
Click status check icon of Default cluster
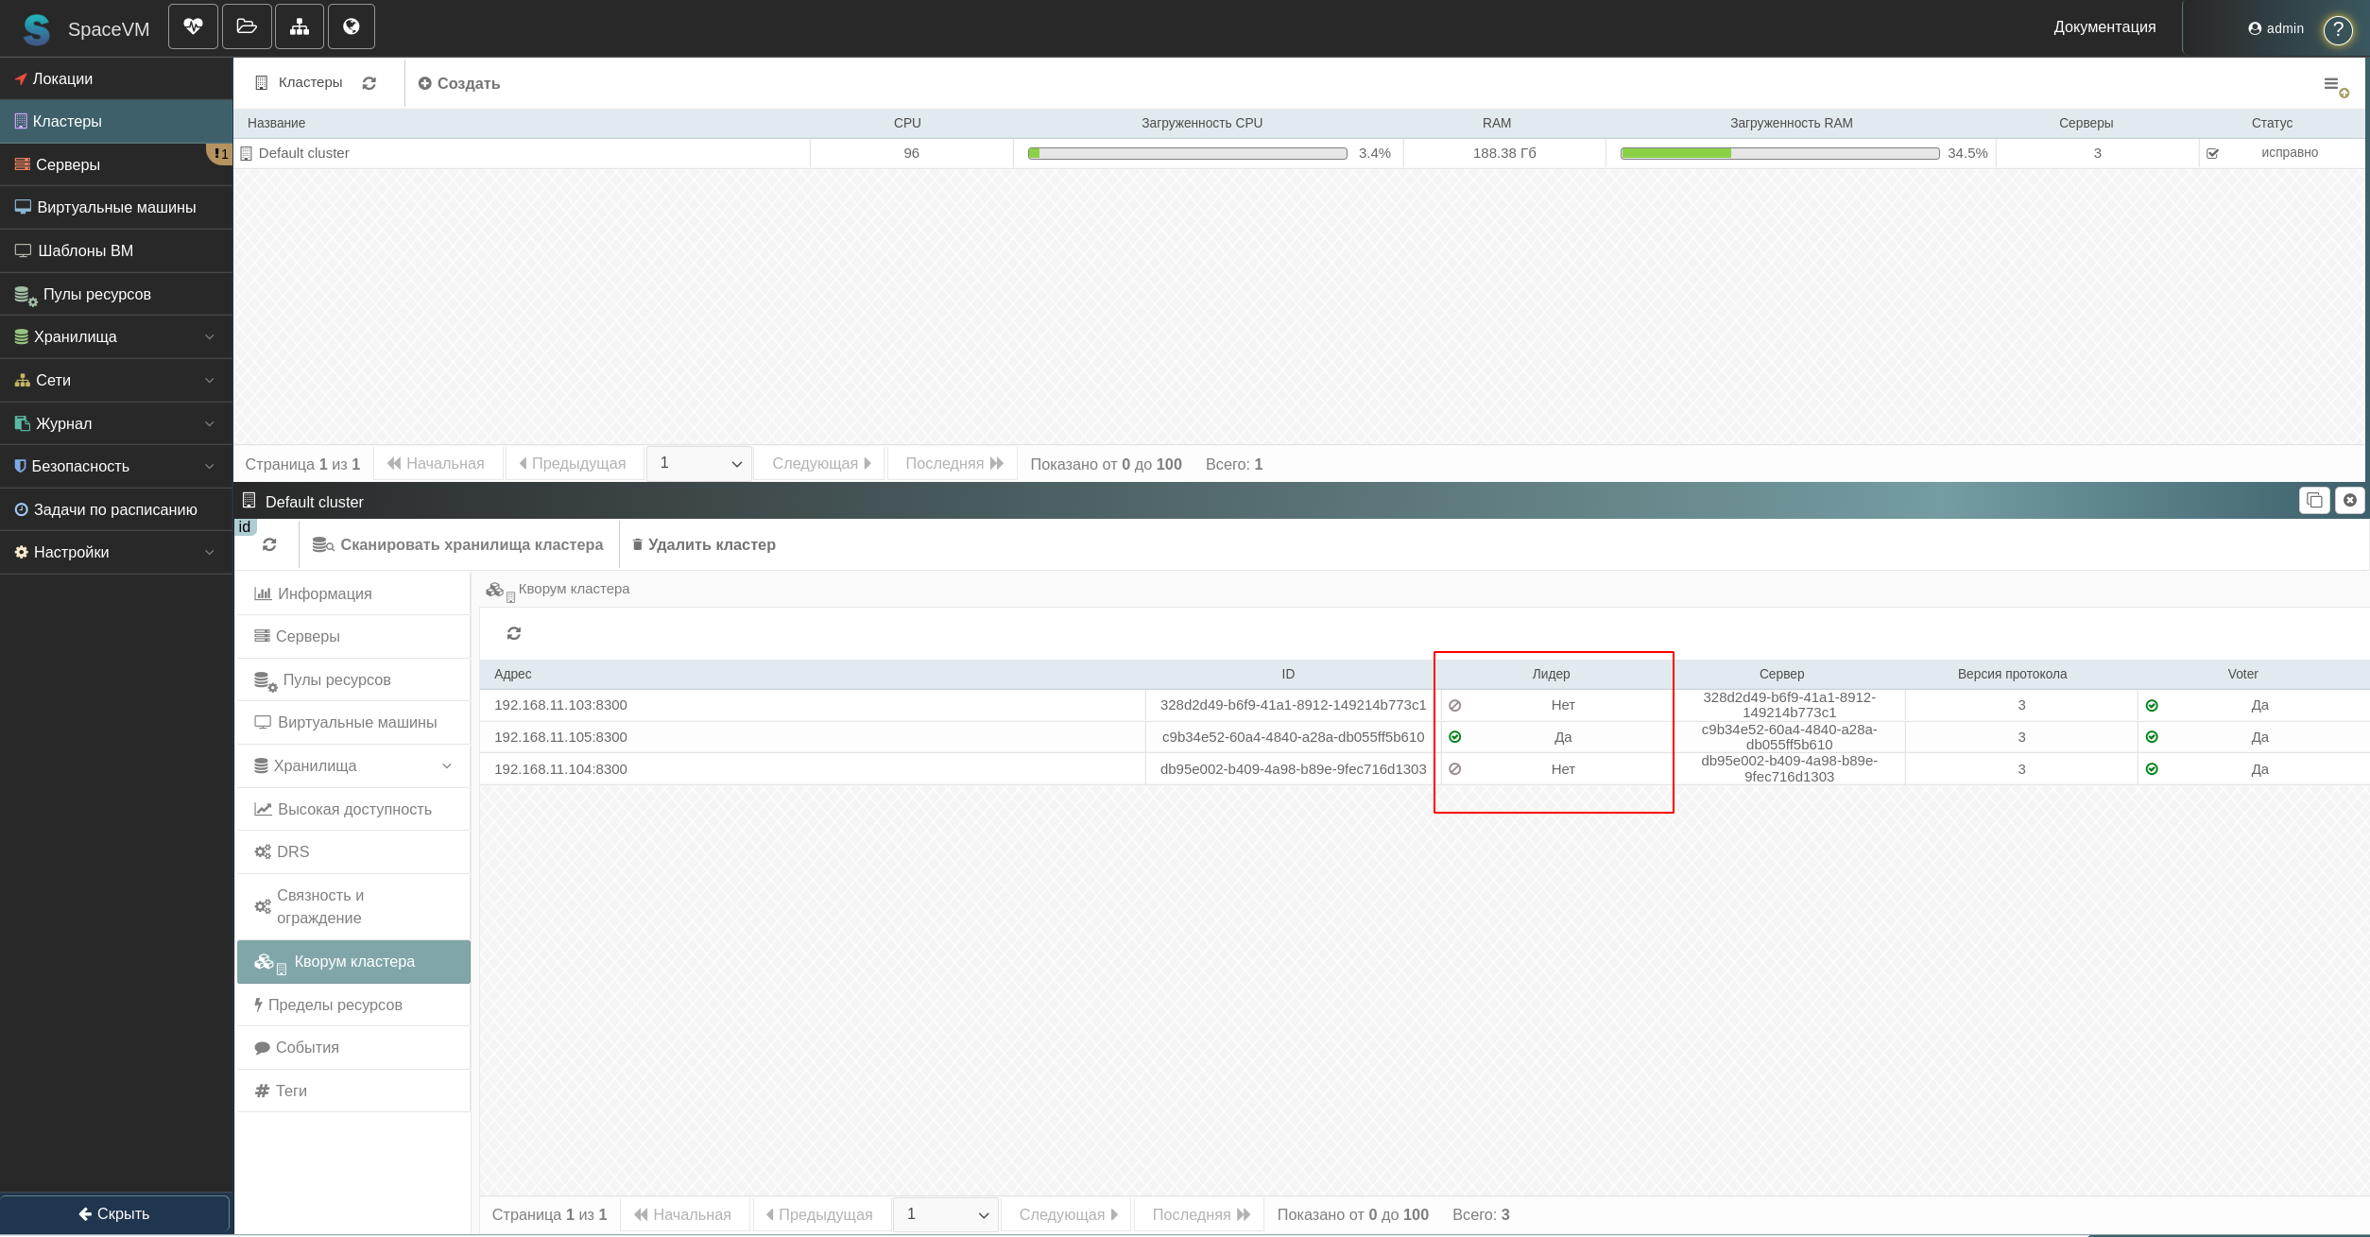2212,153
